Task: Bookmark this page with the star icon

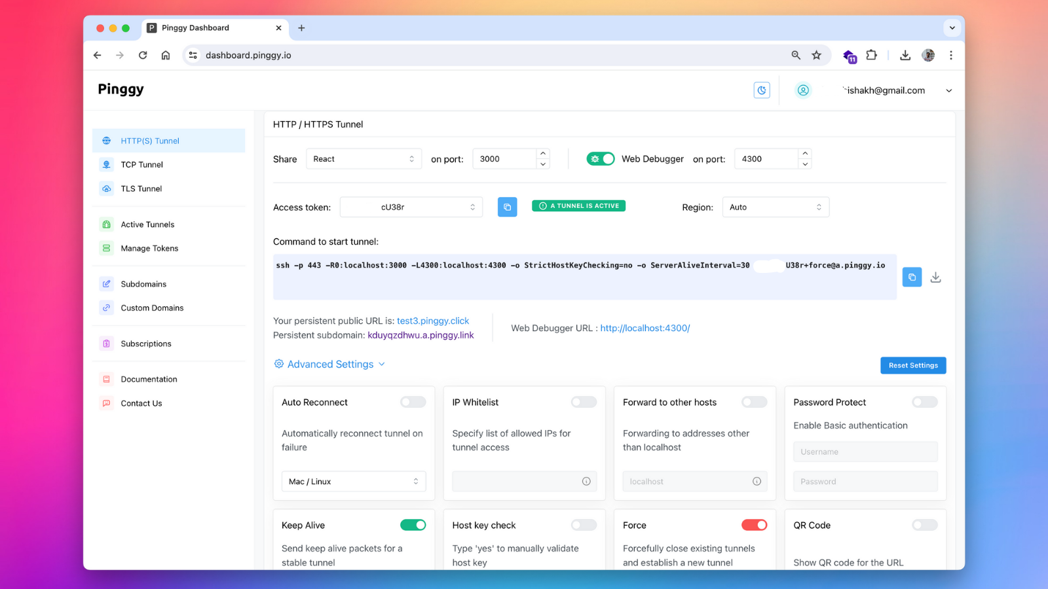Action: [817, 55]
